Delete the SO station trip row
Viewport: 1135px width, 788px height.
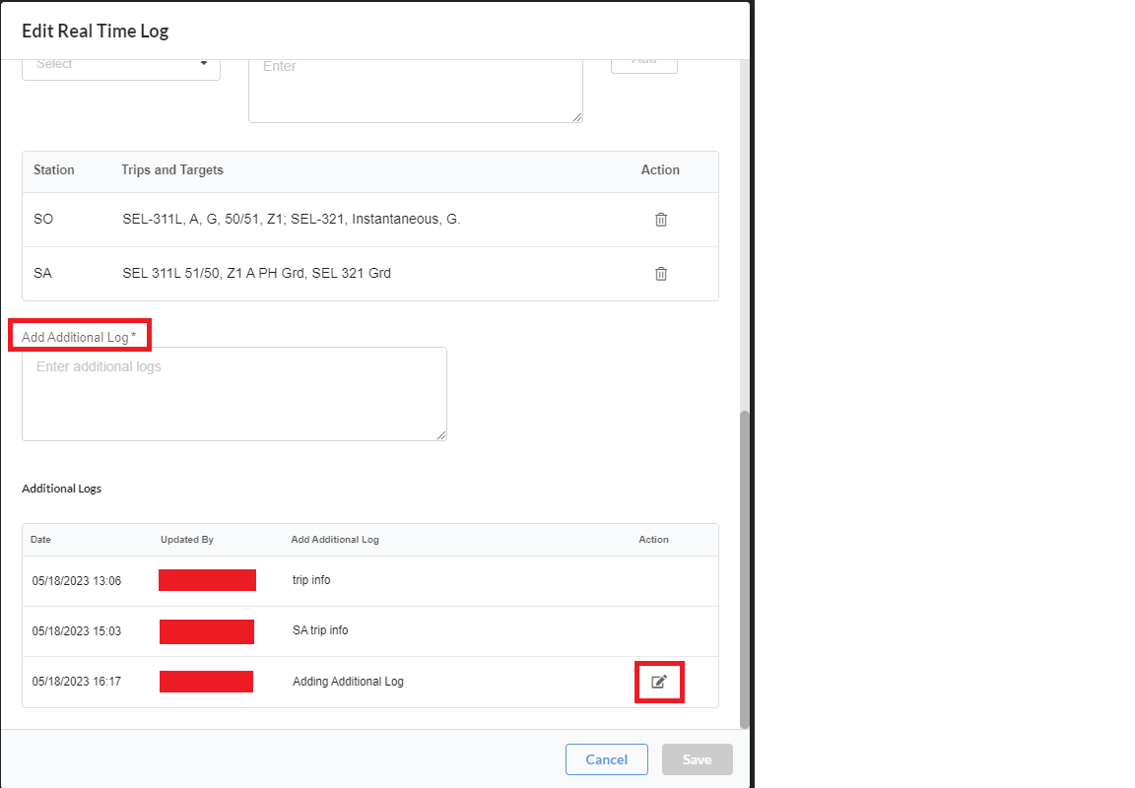[661, 220]
